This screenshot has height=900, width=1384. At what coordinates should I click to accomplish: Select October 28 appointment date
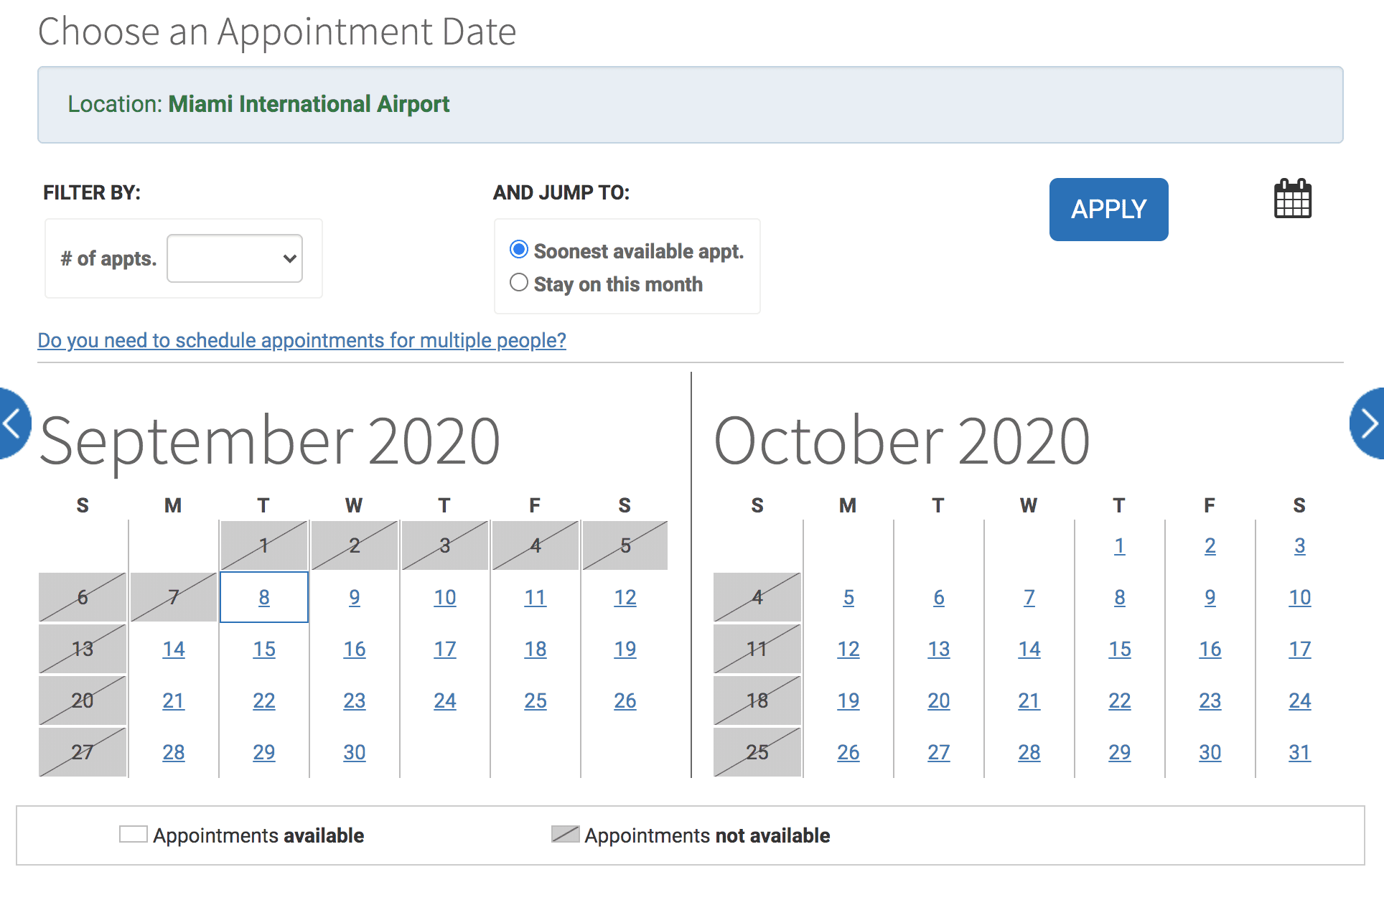(1029, 752)
